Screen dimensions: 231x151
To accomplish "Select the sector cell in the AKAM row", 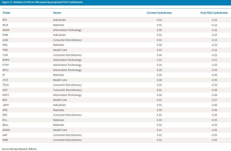I will click(67, 30).
